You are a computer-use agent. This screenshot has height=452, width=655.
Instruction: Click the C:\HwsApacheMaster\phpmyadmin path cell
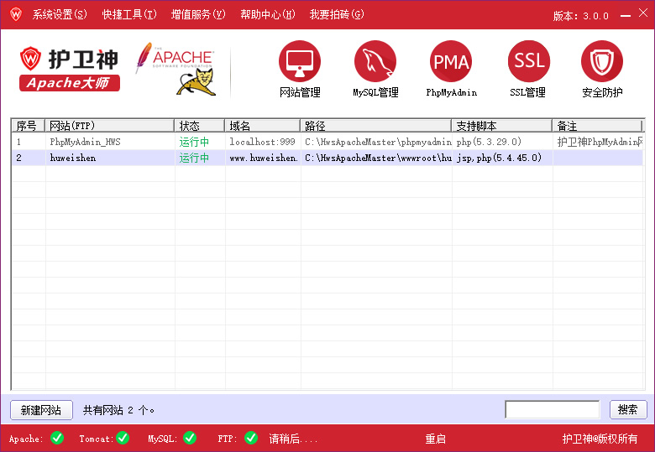(378, 142)
